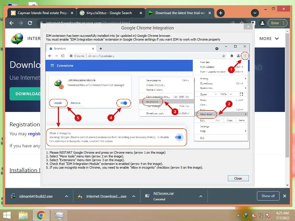This screenshot has width=295, height=221.
Task: Click the share page icon in address bar
Action: 233,23
